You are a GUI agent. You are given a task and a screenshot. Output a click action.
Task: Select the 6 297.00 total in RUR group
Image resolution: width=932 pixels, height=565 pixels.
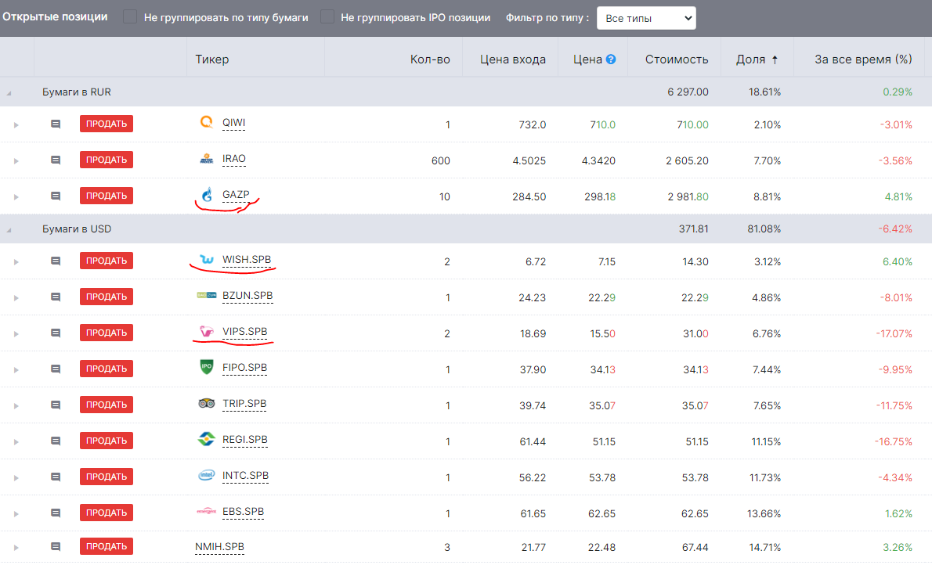[x=688, y=92]
